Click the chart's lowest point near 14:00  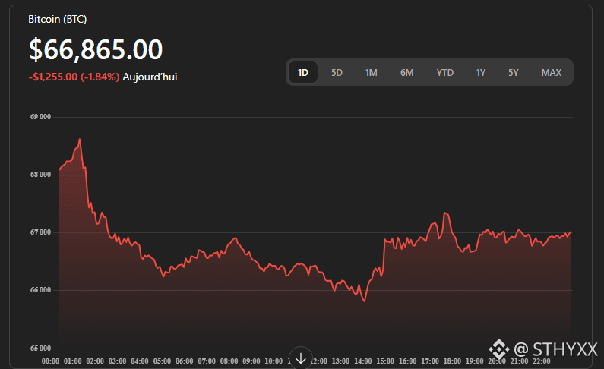[365, 301]
